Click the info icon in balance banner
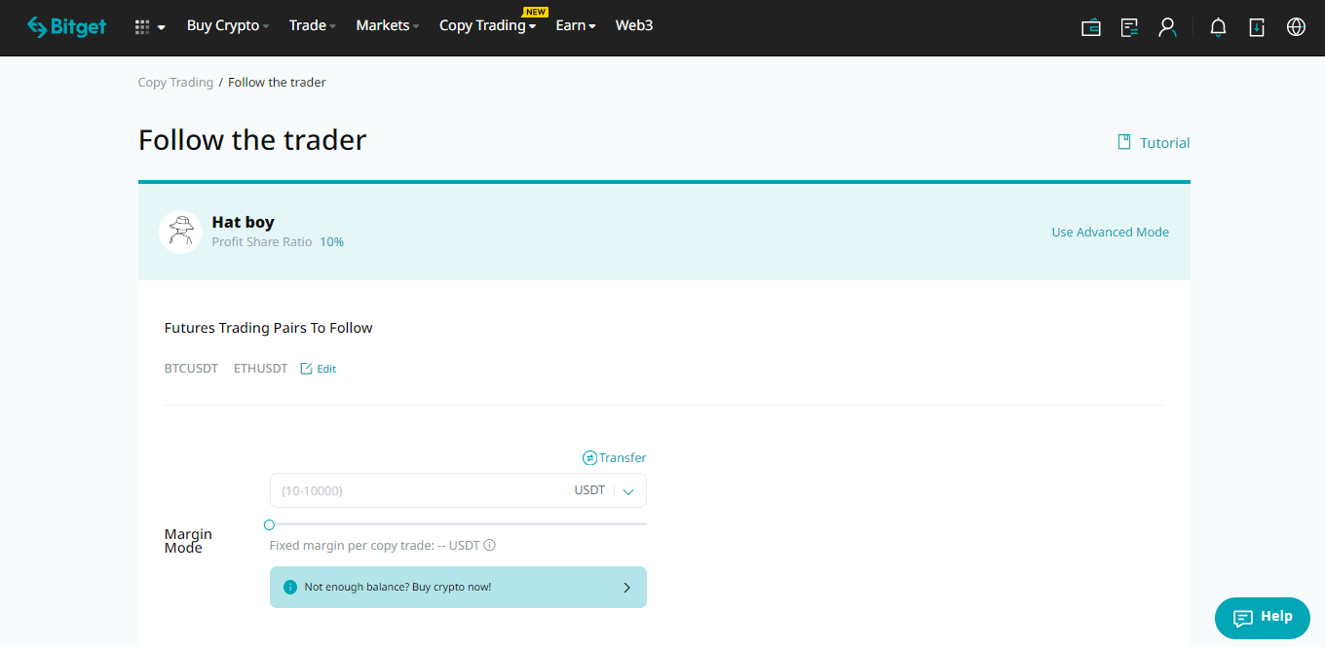The image size is (1325, 647). (289, 588)
